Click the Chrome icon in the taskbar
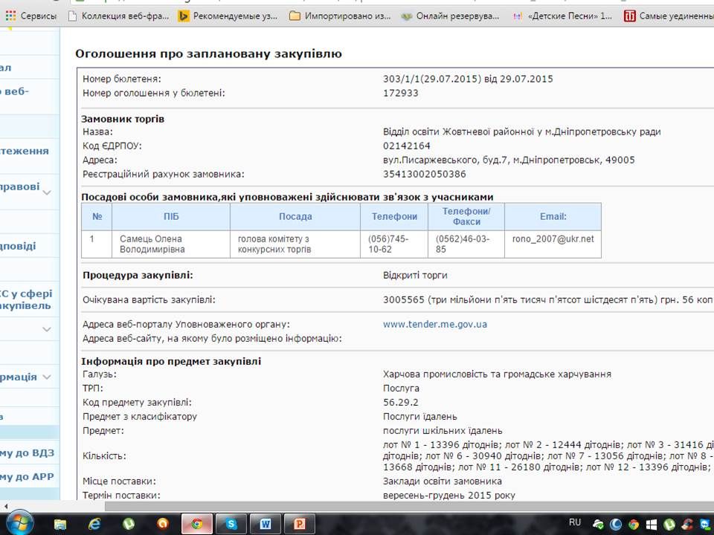The image size is (714, 535). 197,524
